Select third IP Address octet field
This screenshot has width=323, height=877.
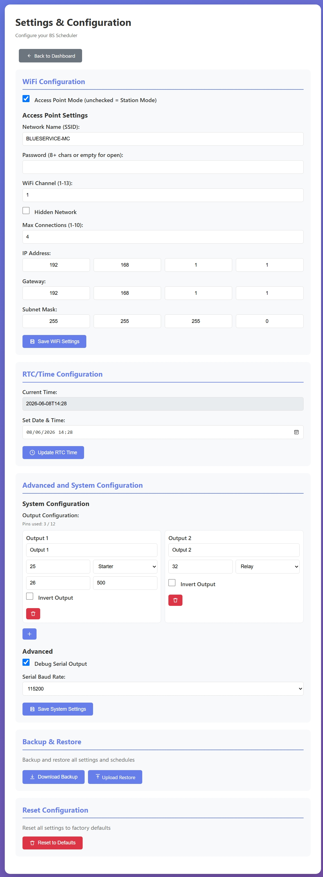(198, 265)
